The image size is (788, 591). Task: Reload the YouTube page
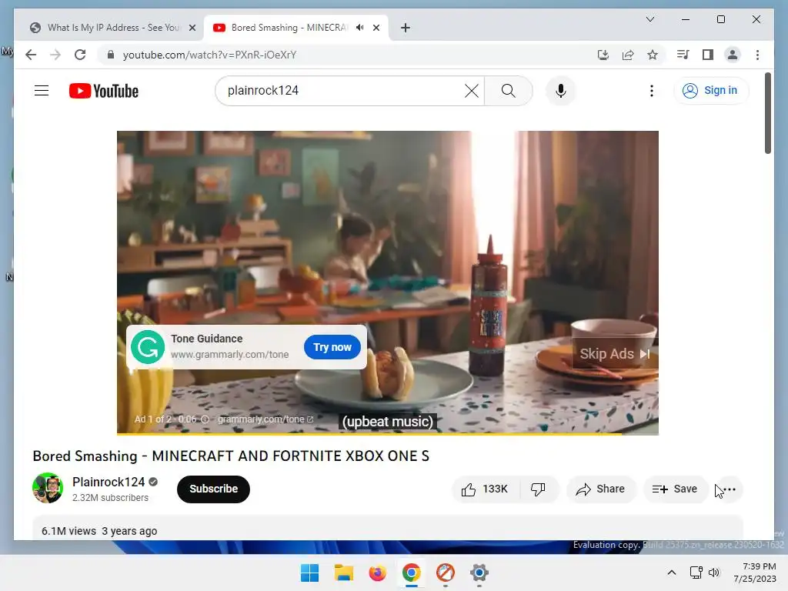[80, 55]
